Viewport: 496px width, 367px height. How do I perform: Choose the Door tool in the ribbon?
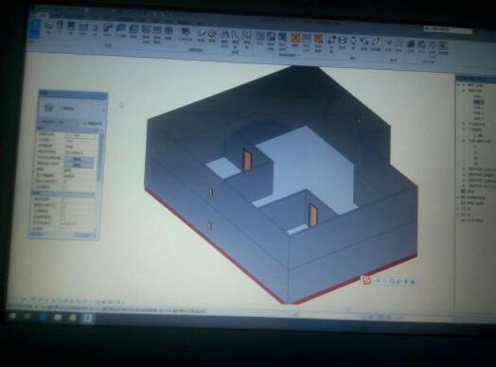pos(60,26)
